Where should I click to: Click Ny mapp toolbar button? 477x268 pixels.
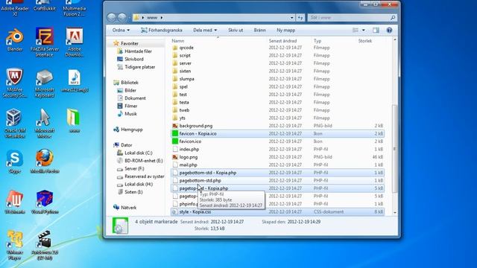pos(285,30)
